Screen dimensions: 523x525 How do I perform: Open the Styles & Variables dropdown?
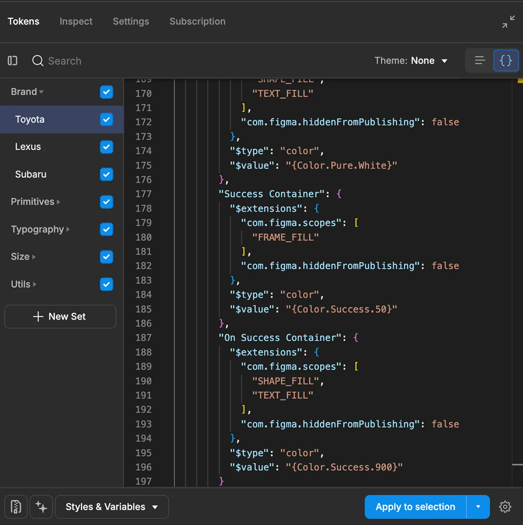point(112,507)
